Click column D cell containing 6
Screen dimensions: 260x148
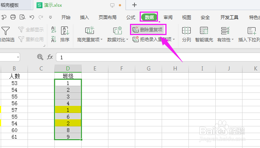pos(68,117)
